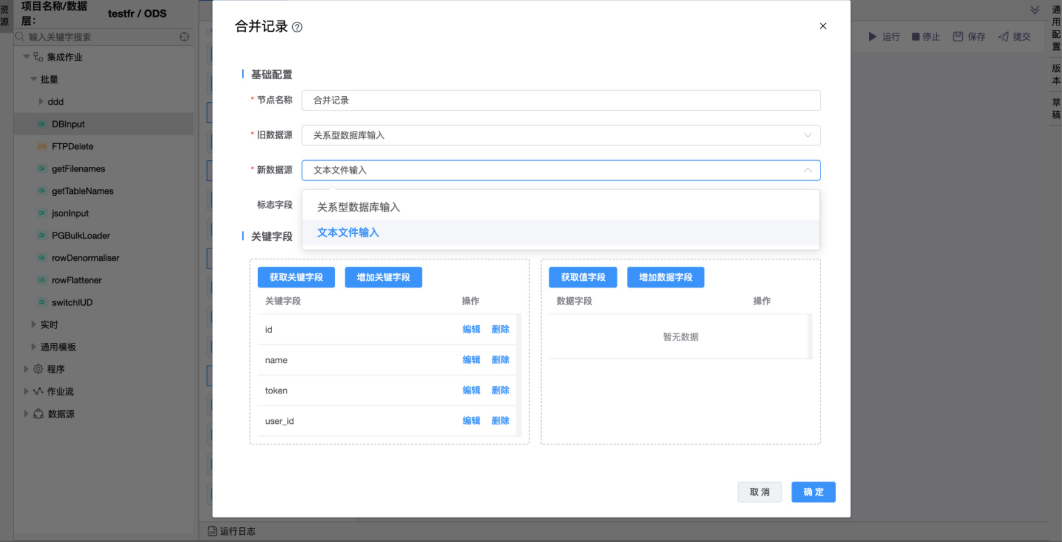Select FTPDelete in the job tree
This screenshot has height=542, width=1062.
pos(72,146)
